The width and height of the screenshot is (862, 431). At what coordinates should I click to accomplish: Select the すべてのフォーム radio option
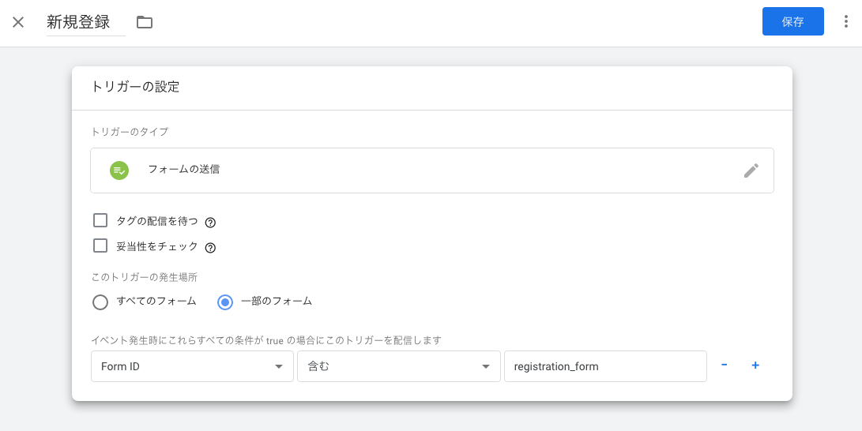100,302
